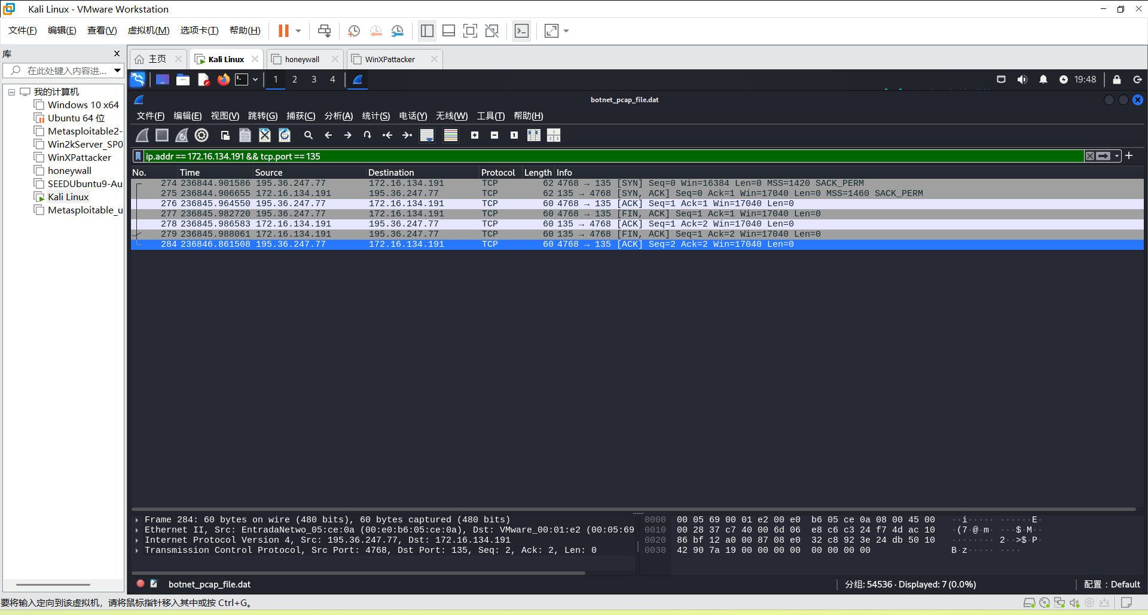Image resolution: width=1148 pixels, height=615 pixels.
Task: Open the library search dropdown arrow
Action: 117,71
